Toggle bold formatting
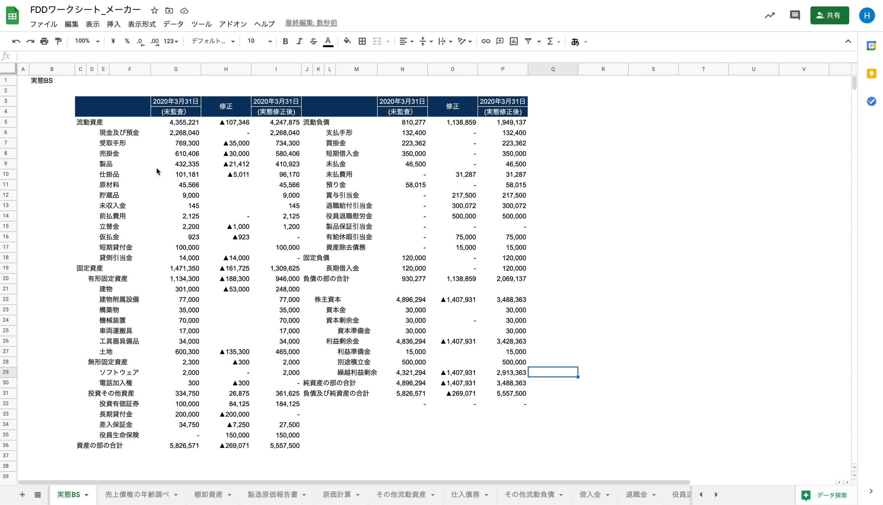883x505 pixels. click(285, 41)
